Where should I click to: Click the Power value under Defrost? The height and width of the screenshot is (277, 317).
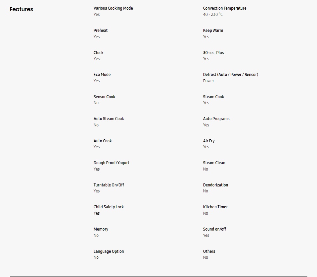click(208, 81)
